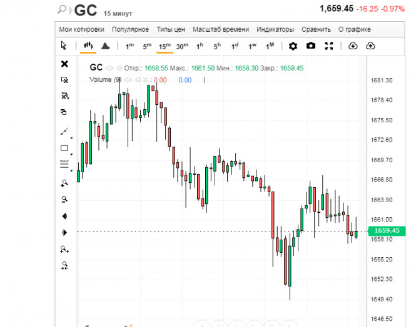Switch to area chart type
Image resolution: width=416 pixels, height=327 pixels.
click(x=105, y=46)
